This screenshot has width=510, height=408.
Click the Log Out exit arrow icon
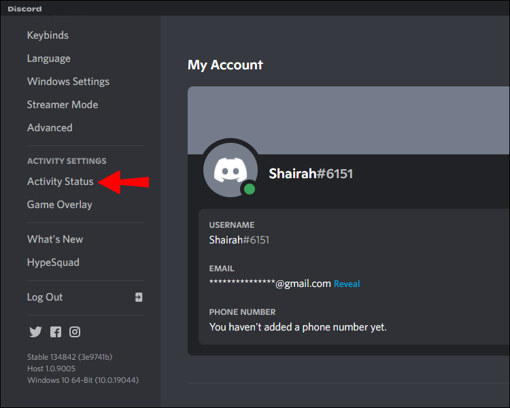139,297
